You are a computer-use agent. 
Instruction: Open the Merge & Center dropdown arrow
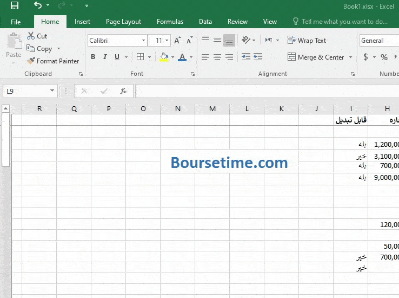click(351, 57)
